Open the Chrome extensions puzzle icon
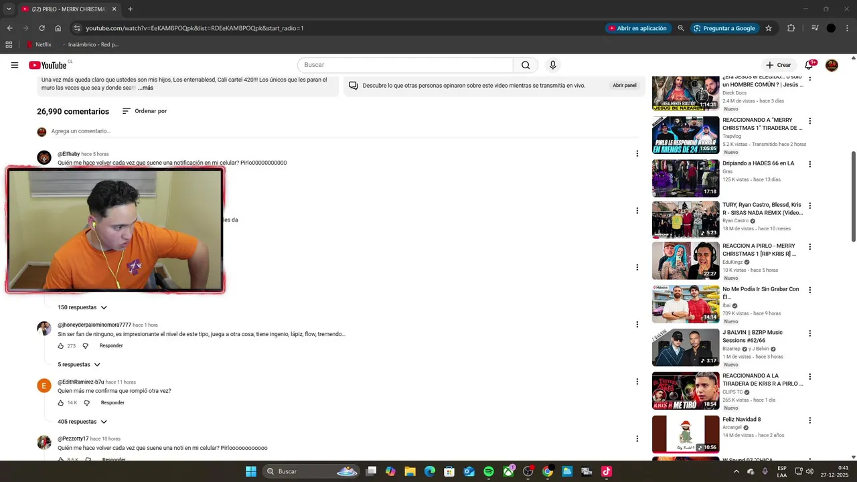Viewport: 857px width, 482px height. (791, 28)
